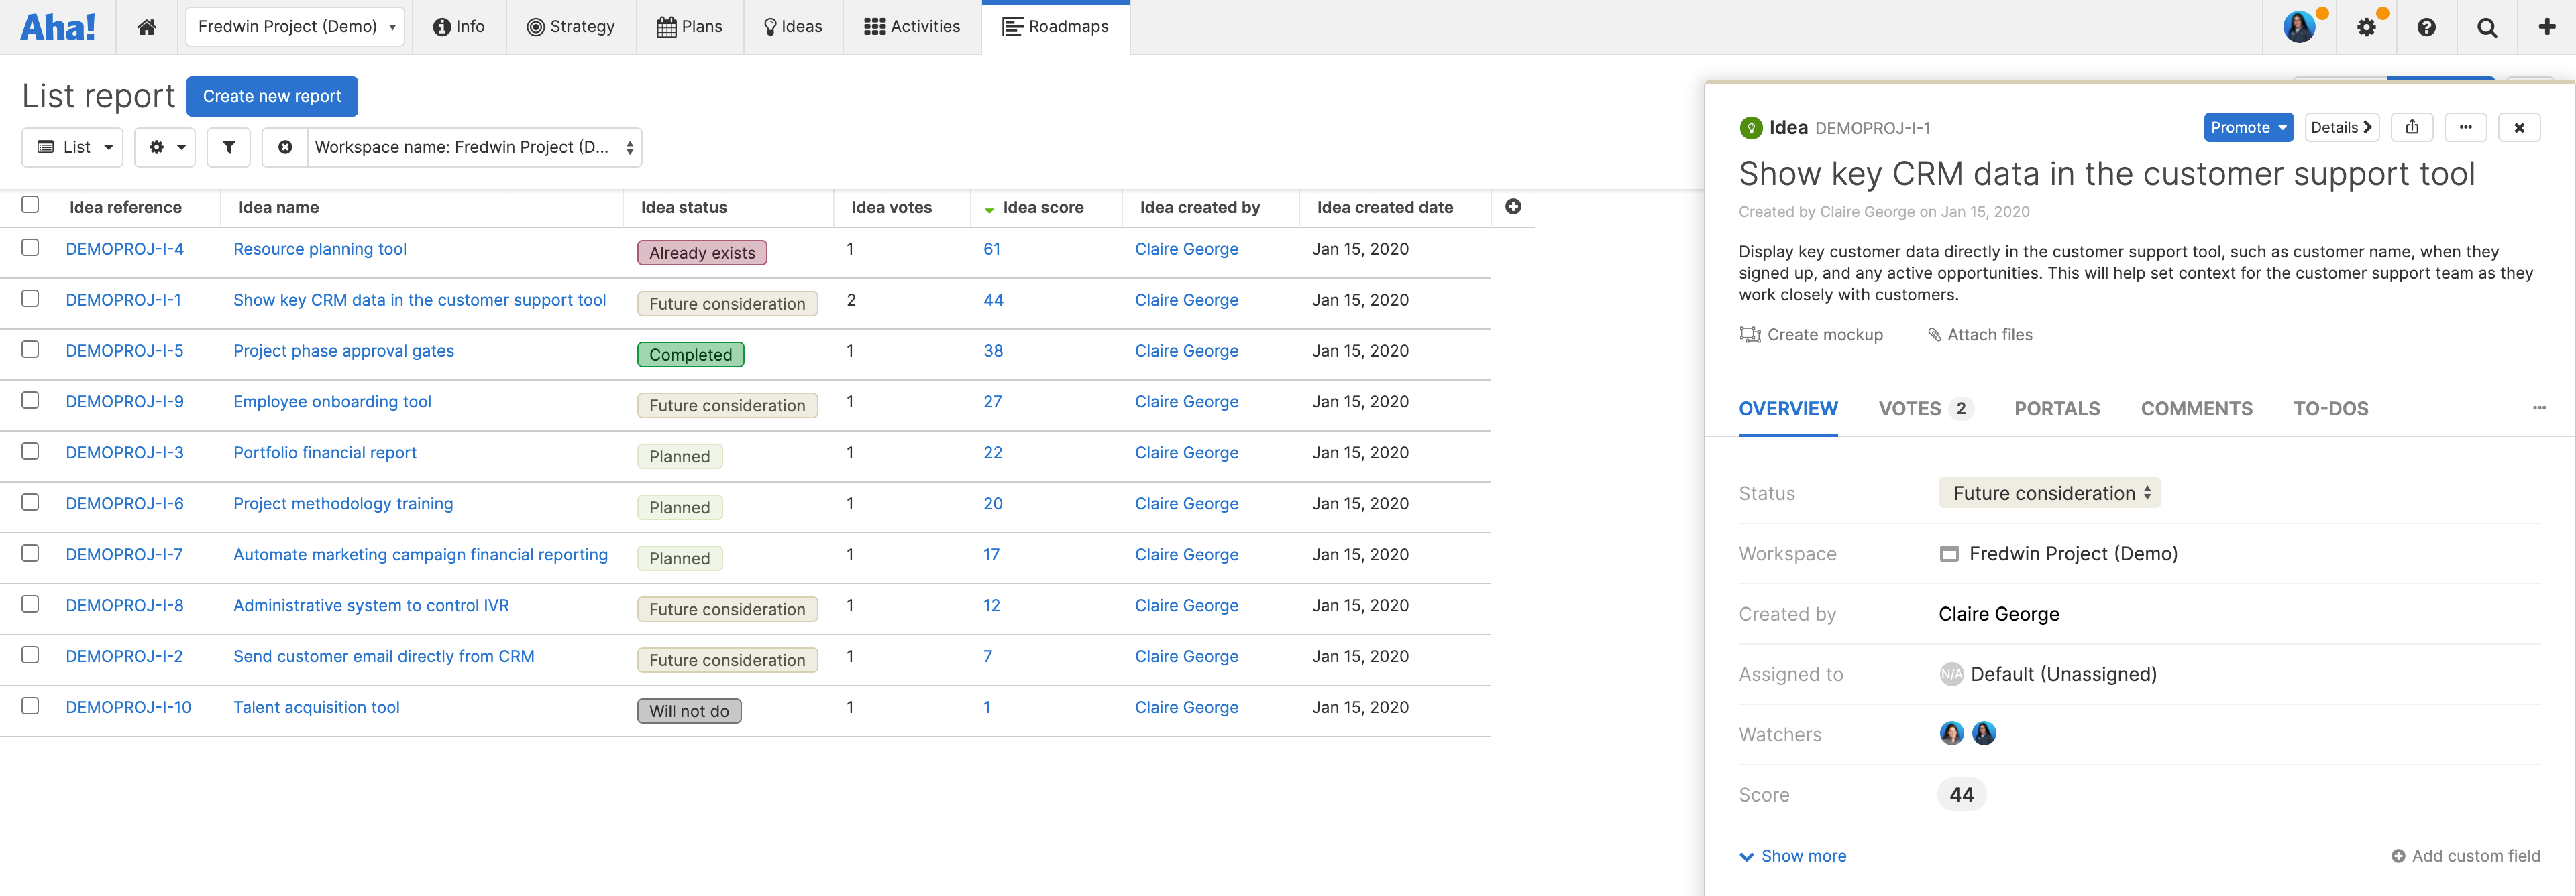Screen dimensions: 2576x896
Task: Click the Create new report button
Action: tap(272, 96)
